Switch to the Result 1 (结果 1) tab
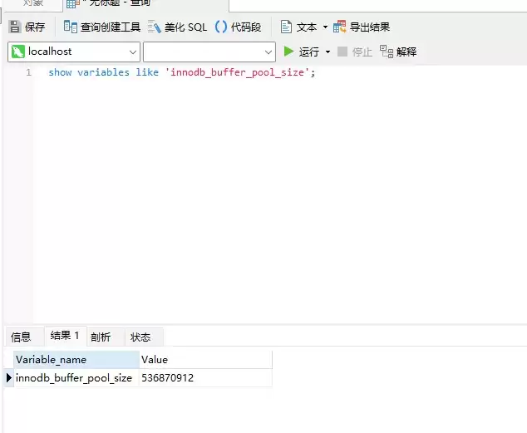The width and height of the screenshot is (527, 433). pos(65,335)
